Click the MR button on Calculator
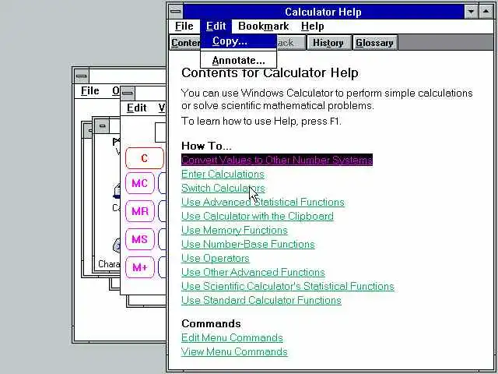 [140, 211]
